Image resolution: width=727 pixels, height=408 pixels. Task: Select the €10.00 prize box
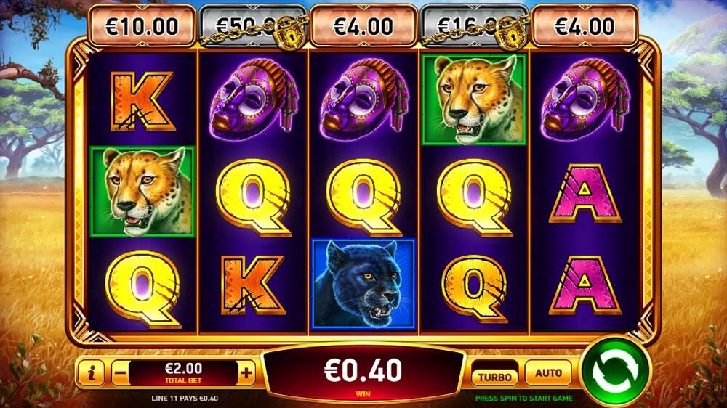[x=142, y=26]
